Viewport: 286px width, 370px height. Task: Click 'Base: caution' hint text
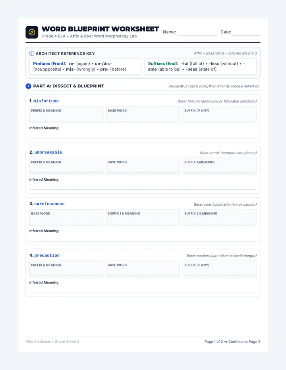[x=222, y=256]
